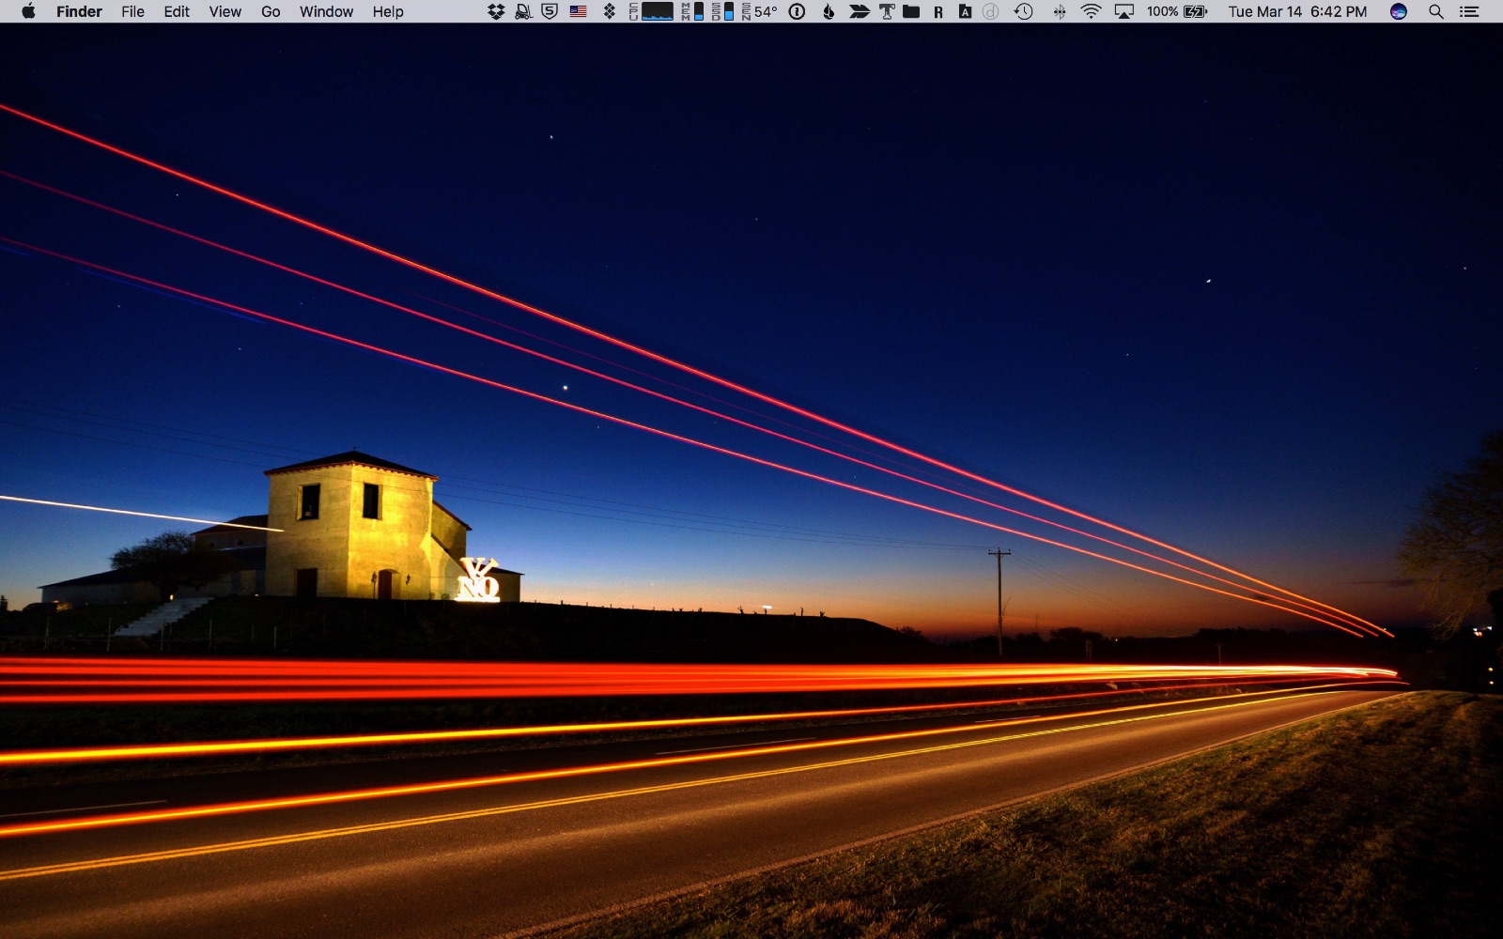The width and height of the screenshot is (1503, 939).
Task: Open the SEN 54° temperature sensor menu
Action: (x=756, y=12)
